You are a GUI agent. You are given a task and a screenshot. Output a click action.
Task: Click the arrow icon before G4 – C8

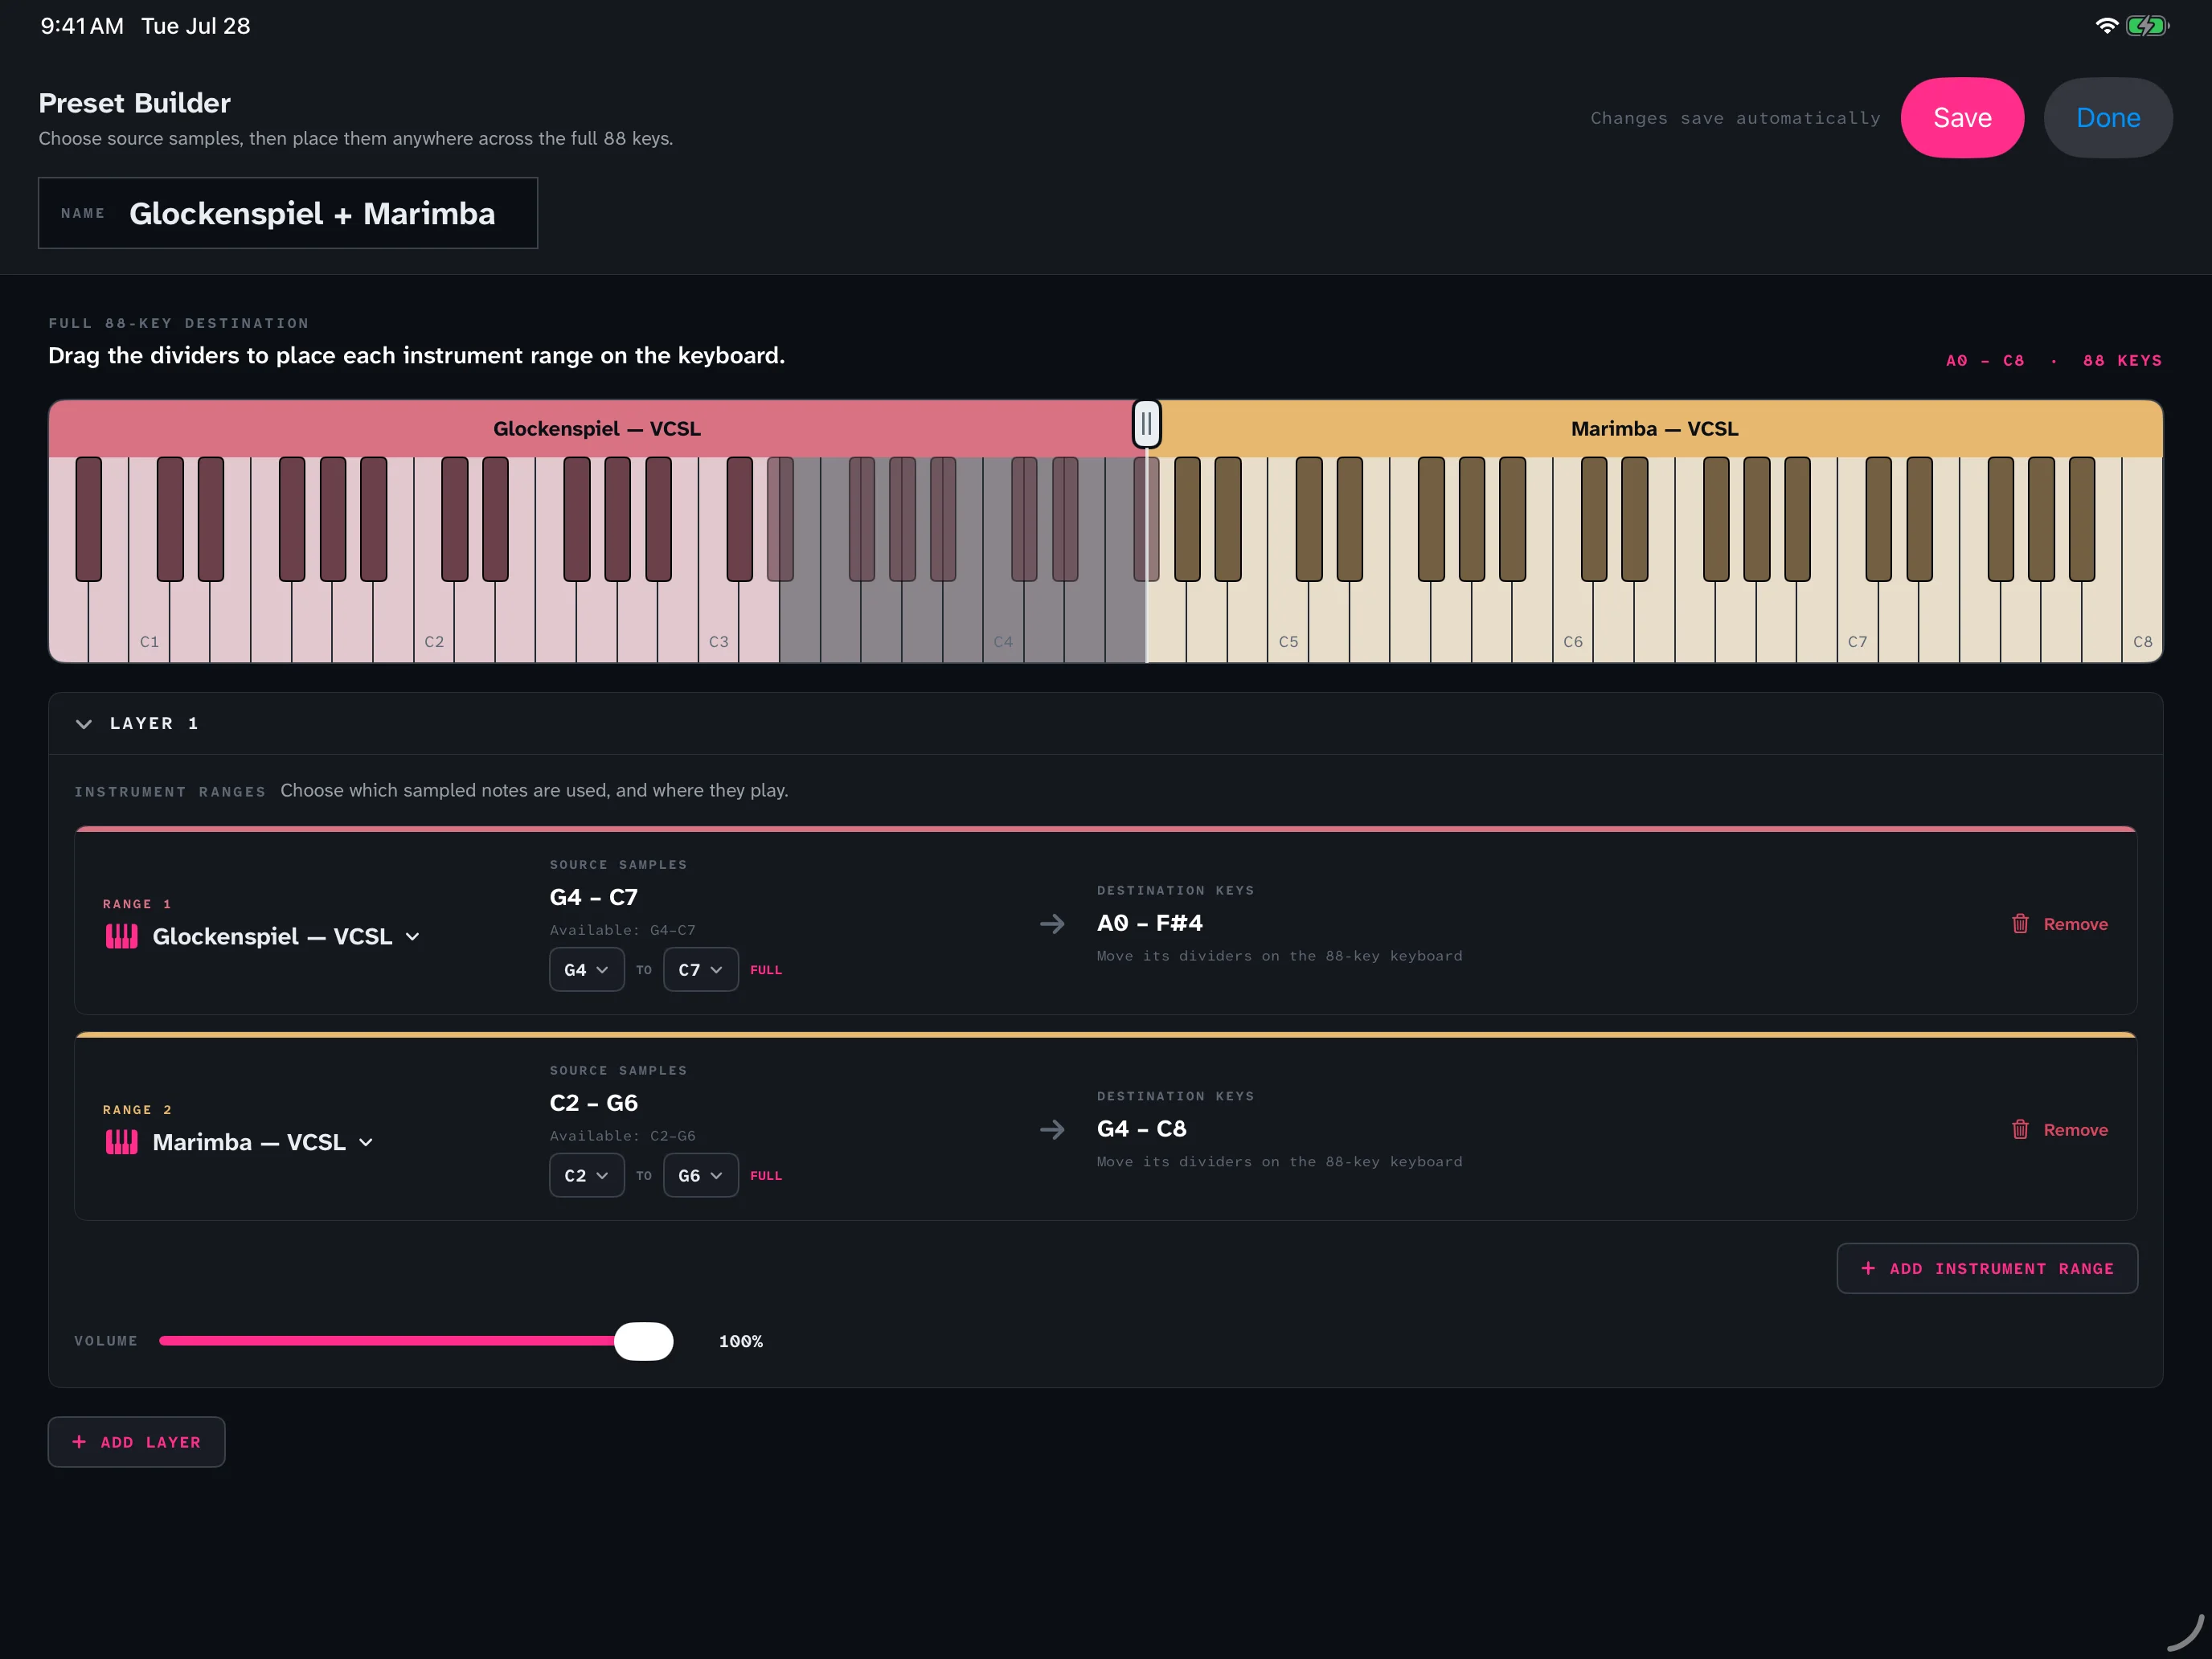[x=1052, y=1130]
